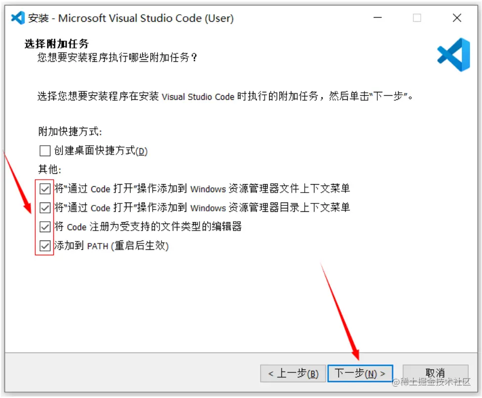
Task: Click the 附加快捷方式 section label
Action: 70,131
